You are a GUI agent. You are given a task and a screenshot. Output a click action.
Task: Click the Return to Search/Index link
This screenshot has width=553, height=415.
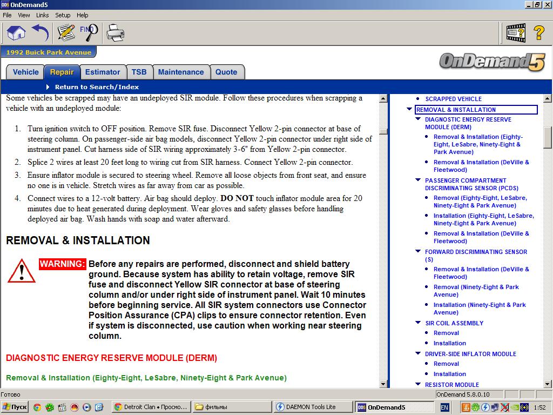pyautogui.click(x=97, y=87)
